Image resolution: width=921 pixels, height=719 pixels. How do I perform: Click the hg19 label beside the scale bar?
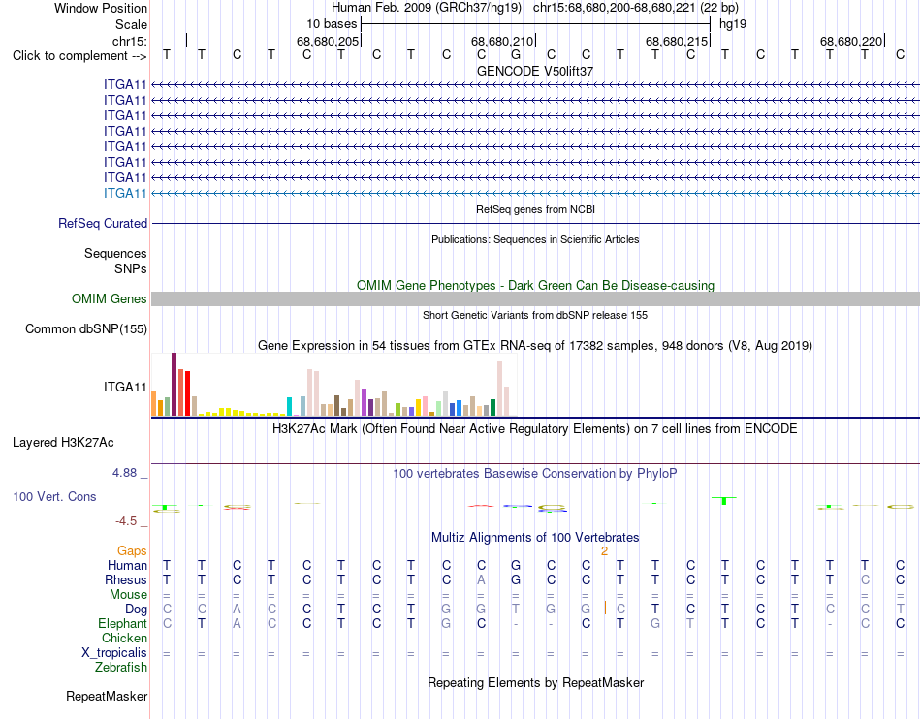pos(733,24)
